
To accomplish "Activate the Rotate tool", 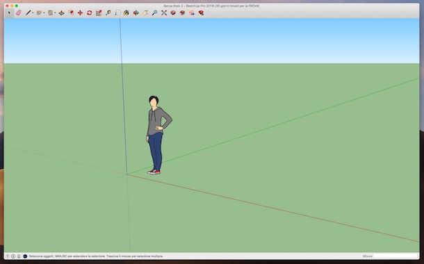I will [90, 13].
